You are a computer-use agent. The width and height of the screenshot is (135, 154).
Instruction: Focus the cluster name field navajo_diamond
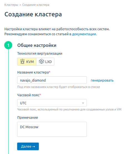52,80
